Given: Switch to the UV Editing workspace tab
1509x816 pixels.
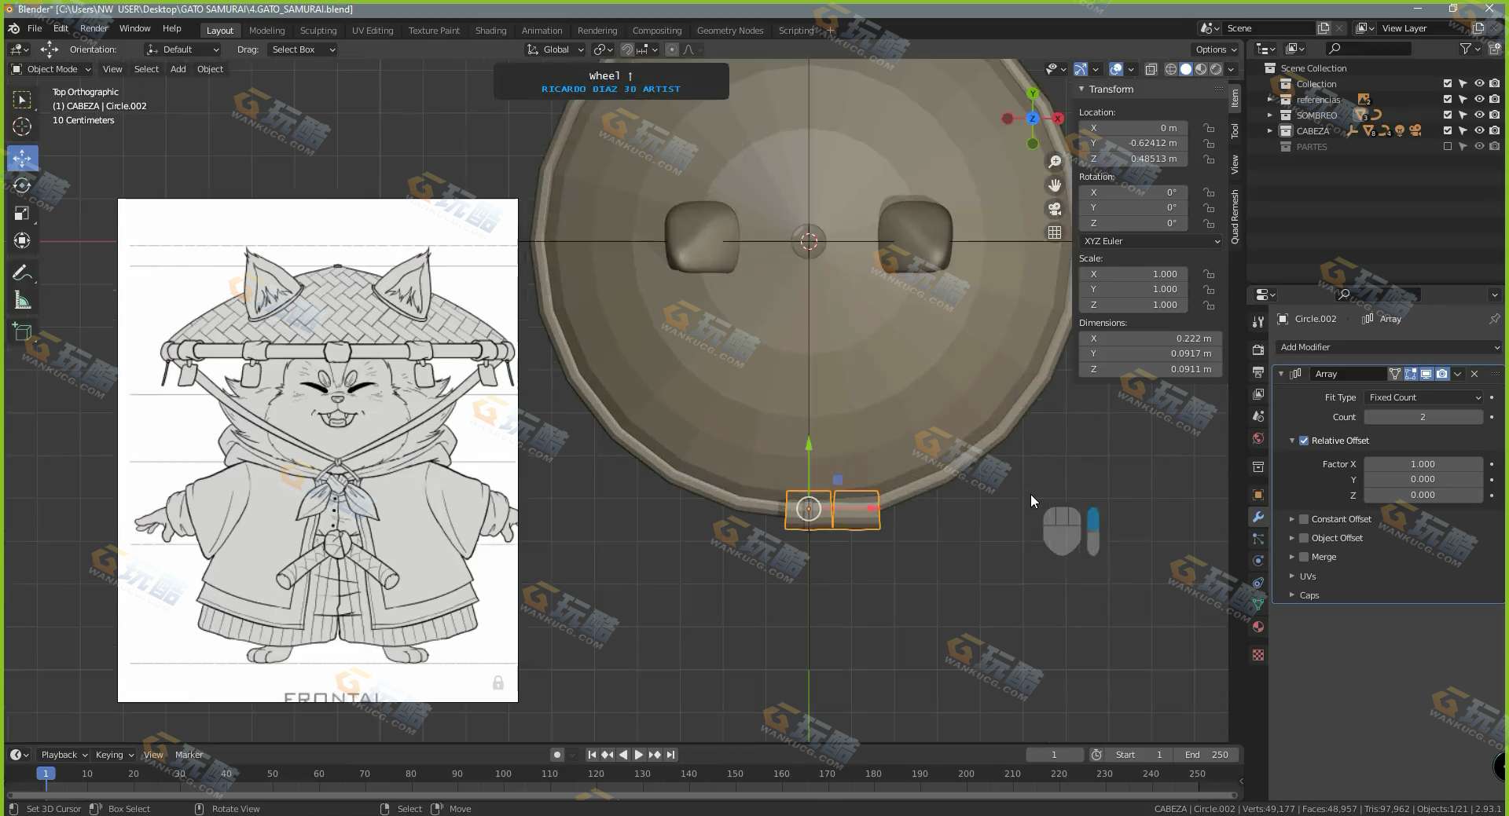Looking at the screenshot, I should pyautogui.click(x=373, y=31).
